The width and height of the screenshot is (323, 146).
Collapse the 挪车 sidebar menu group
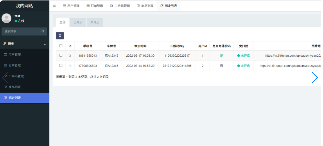click(x=25, y=44)
